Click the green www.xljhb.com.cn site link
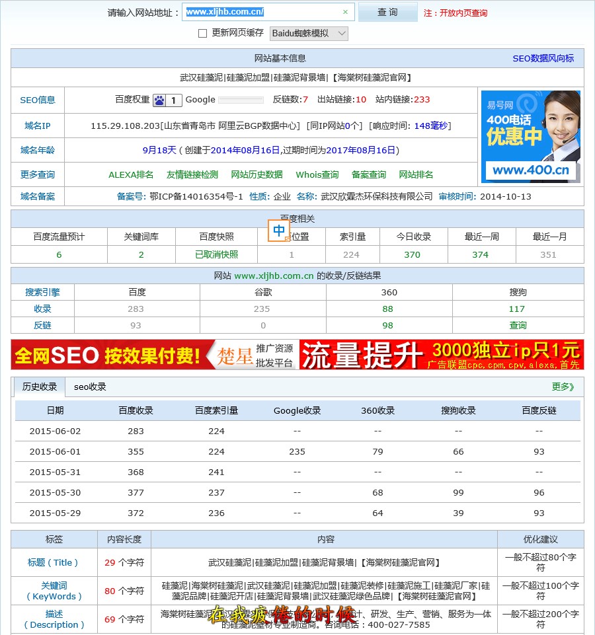This screenshot has height=635, width=595. point(274,276)
